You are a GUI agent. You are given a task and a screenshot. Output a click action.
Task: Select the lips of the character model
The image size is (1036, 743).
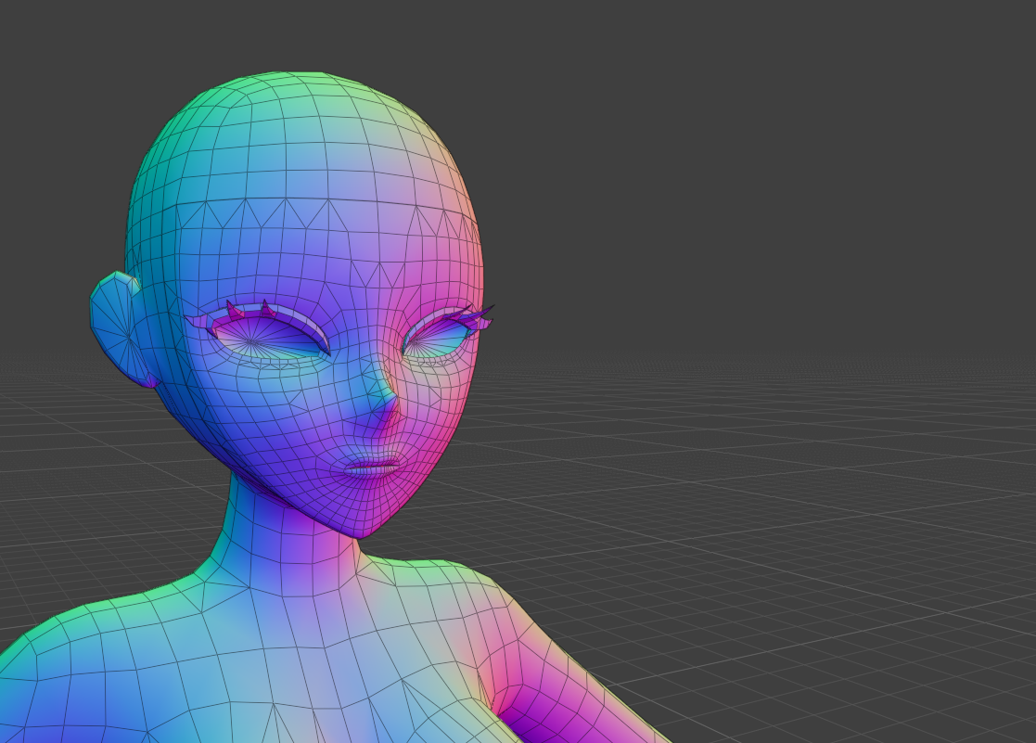372,466
